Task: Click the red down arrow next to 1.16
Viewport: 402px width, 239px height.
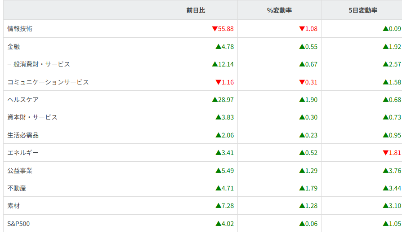Action: [218, 82]
